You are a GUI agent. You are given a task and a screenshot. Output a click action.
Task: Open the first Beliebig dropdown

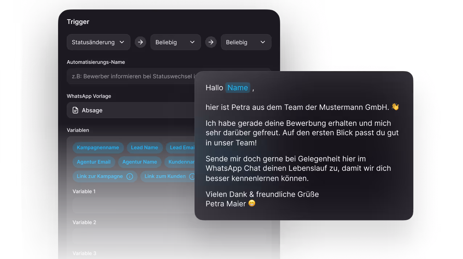click(176, 42)
